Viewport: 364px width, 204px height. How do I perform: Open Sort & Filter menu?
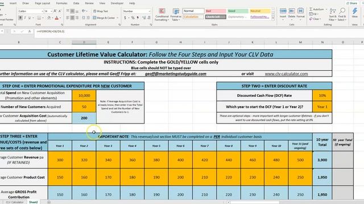point(333,15)
